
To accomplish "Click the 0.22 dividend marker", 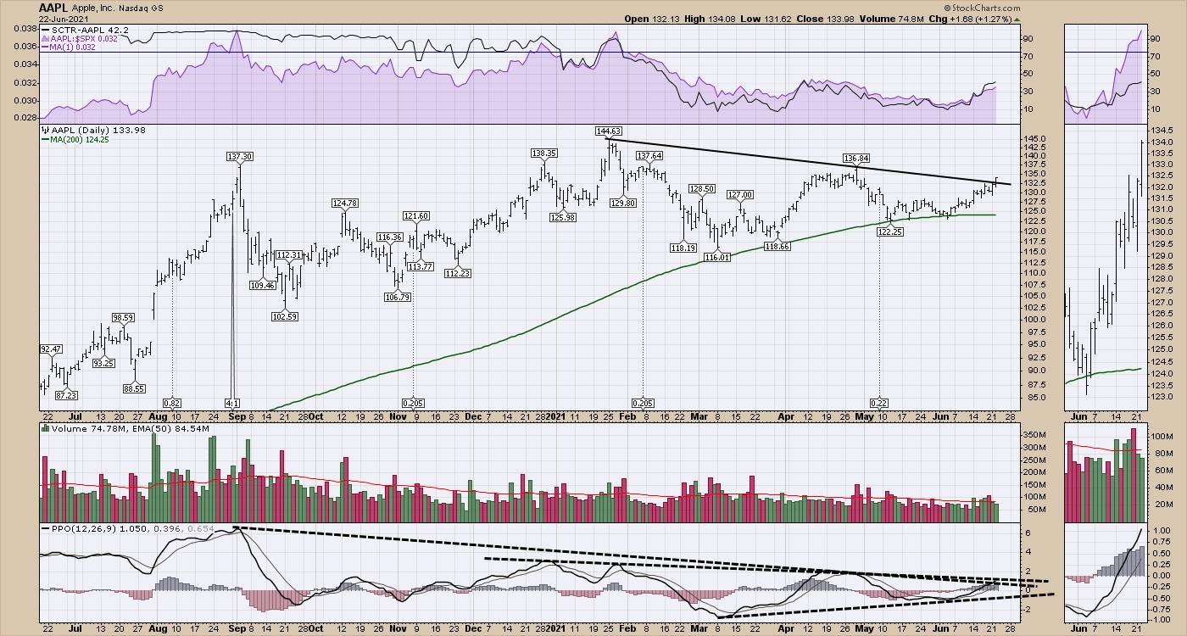I will [x=878, y=402].
